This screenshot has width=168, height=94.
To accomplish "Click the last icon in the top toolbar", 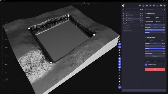I will (x=165, y=5).
